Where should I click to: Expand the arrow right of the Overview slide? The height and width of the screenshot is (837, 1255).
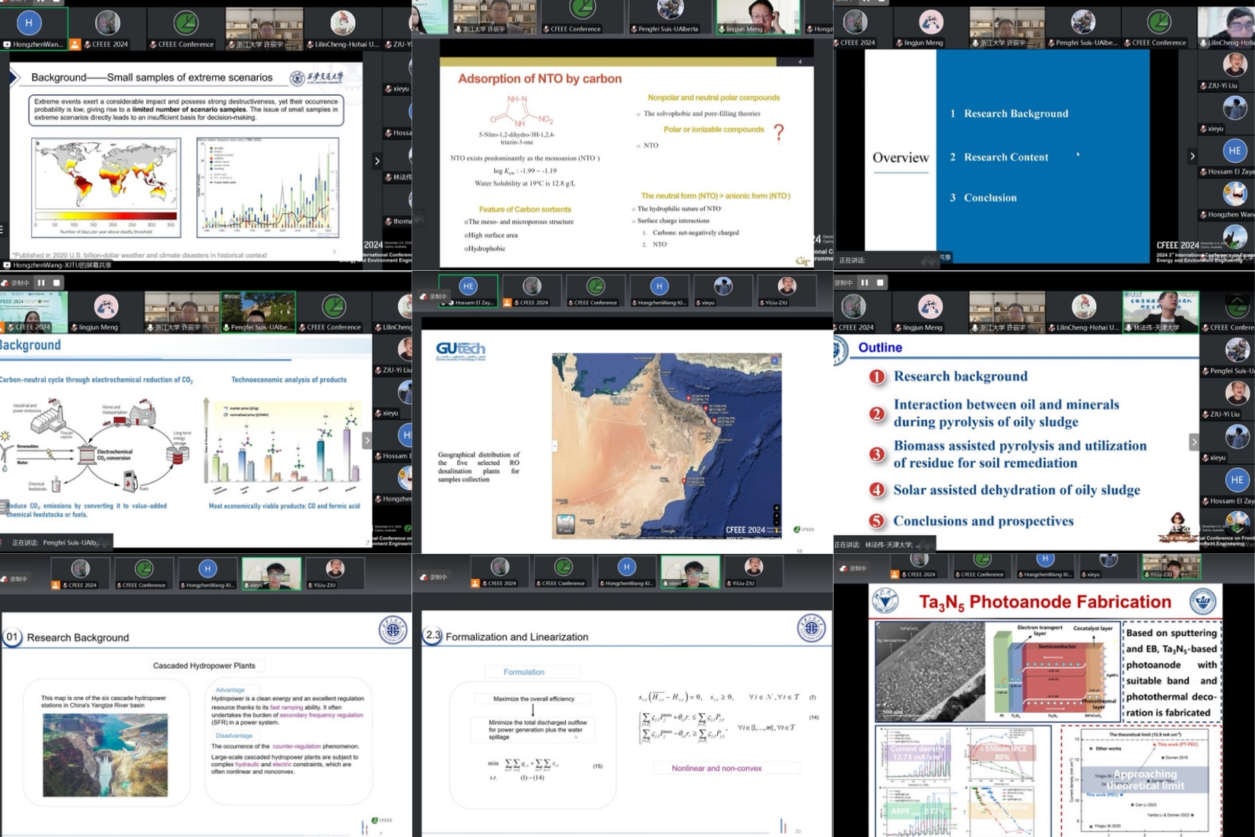(1192, 156)
